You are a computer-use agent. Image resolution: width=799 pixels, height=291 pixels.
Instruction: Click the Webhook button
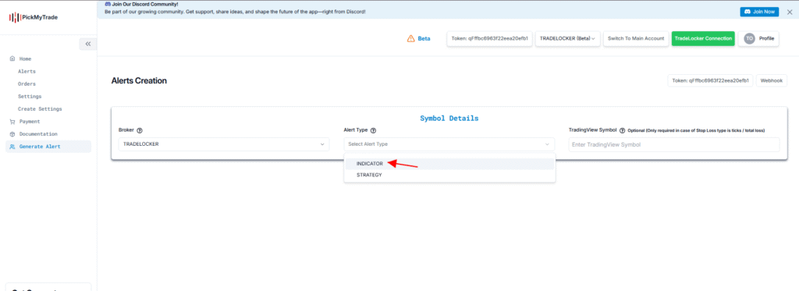pyautogui.click(x=772, y=80)
